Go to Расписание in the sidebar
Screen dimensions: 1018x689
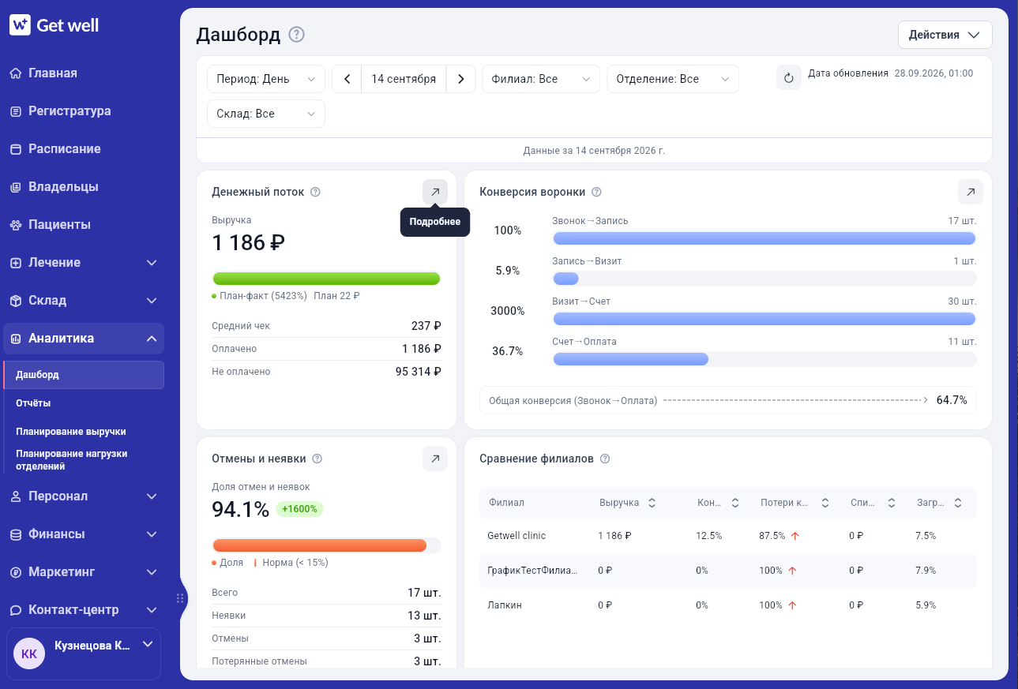point(84,149)
